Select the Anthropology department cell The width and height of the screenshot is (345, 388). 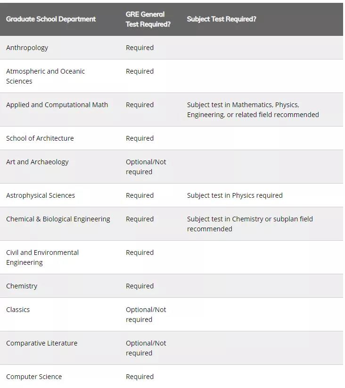point(27,48)
